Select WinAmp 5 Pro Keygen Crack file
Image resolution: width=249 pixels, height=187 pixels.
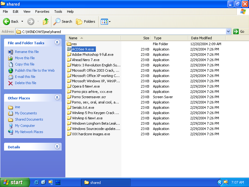pos(95,113)
